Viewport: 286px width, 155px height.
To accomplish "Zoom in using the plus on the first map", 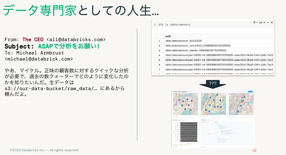I will tap(175, 95).
